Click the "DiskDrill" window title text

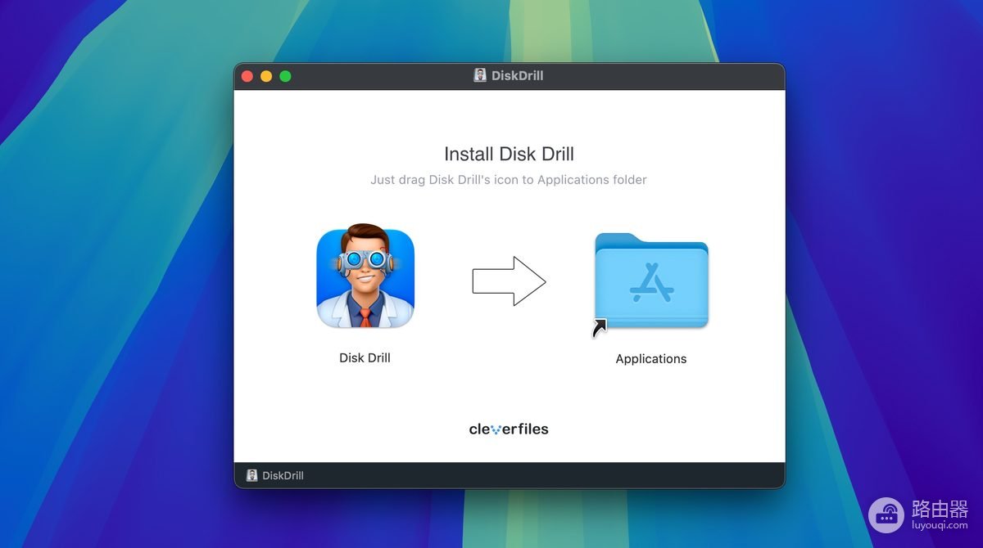[x=517, y=75]
